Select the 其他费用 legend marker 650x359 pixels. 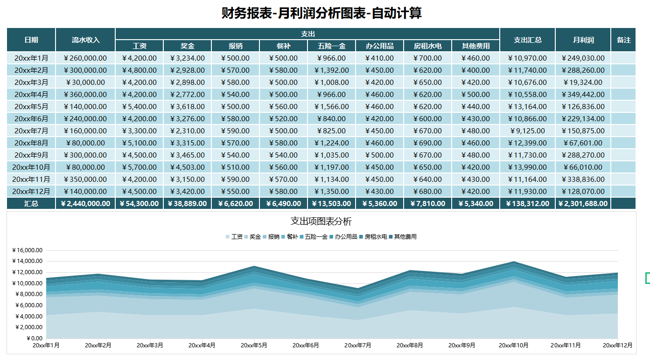(x=391, y=236)
